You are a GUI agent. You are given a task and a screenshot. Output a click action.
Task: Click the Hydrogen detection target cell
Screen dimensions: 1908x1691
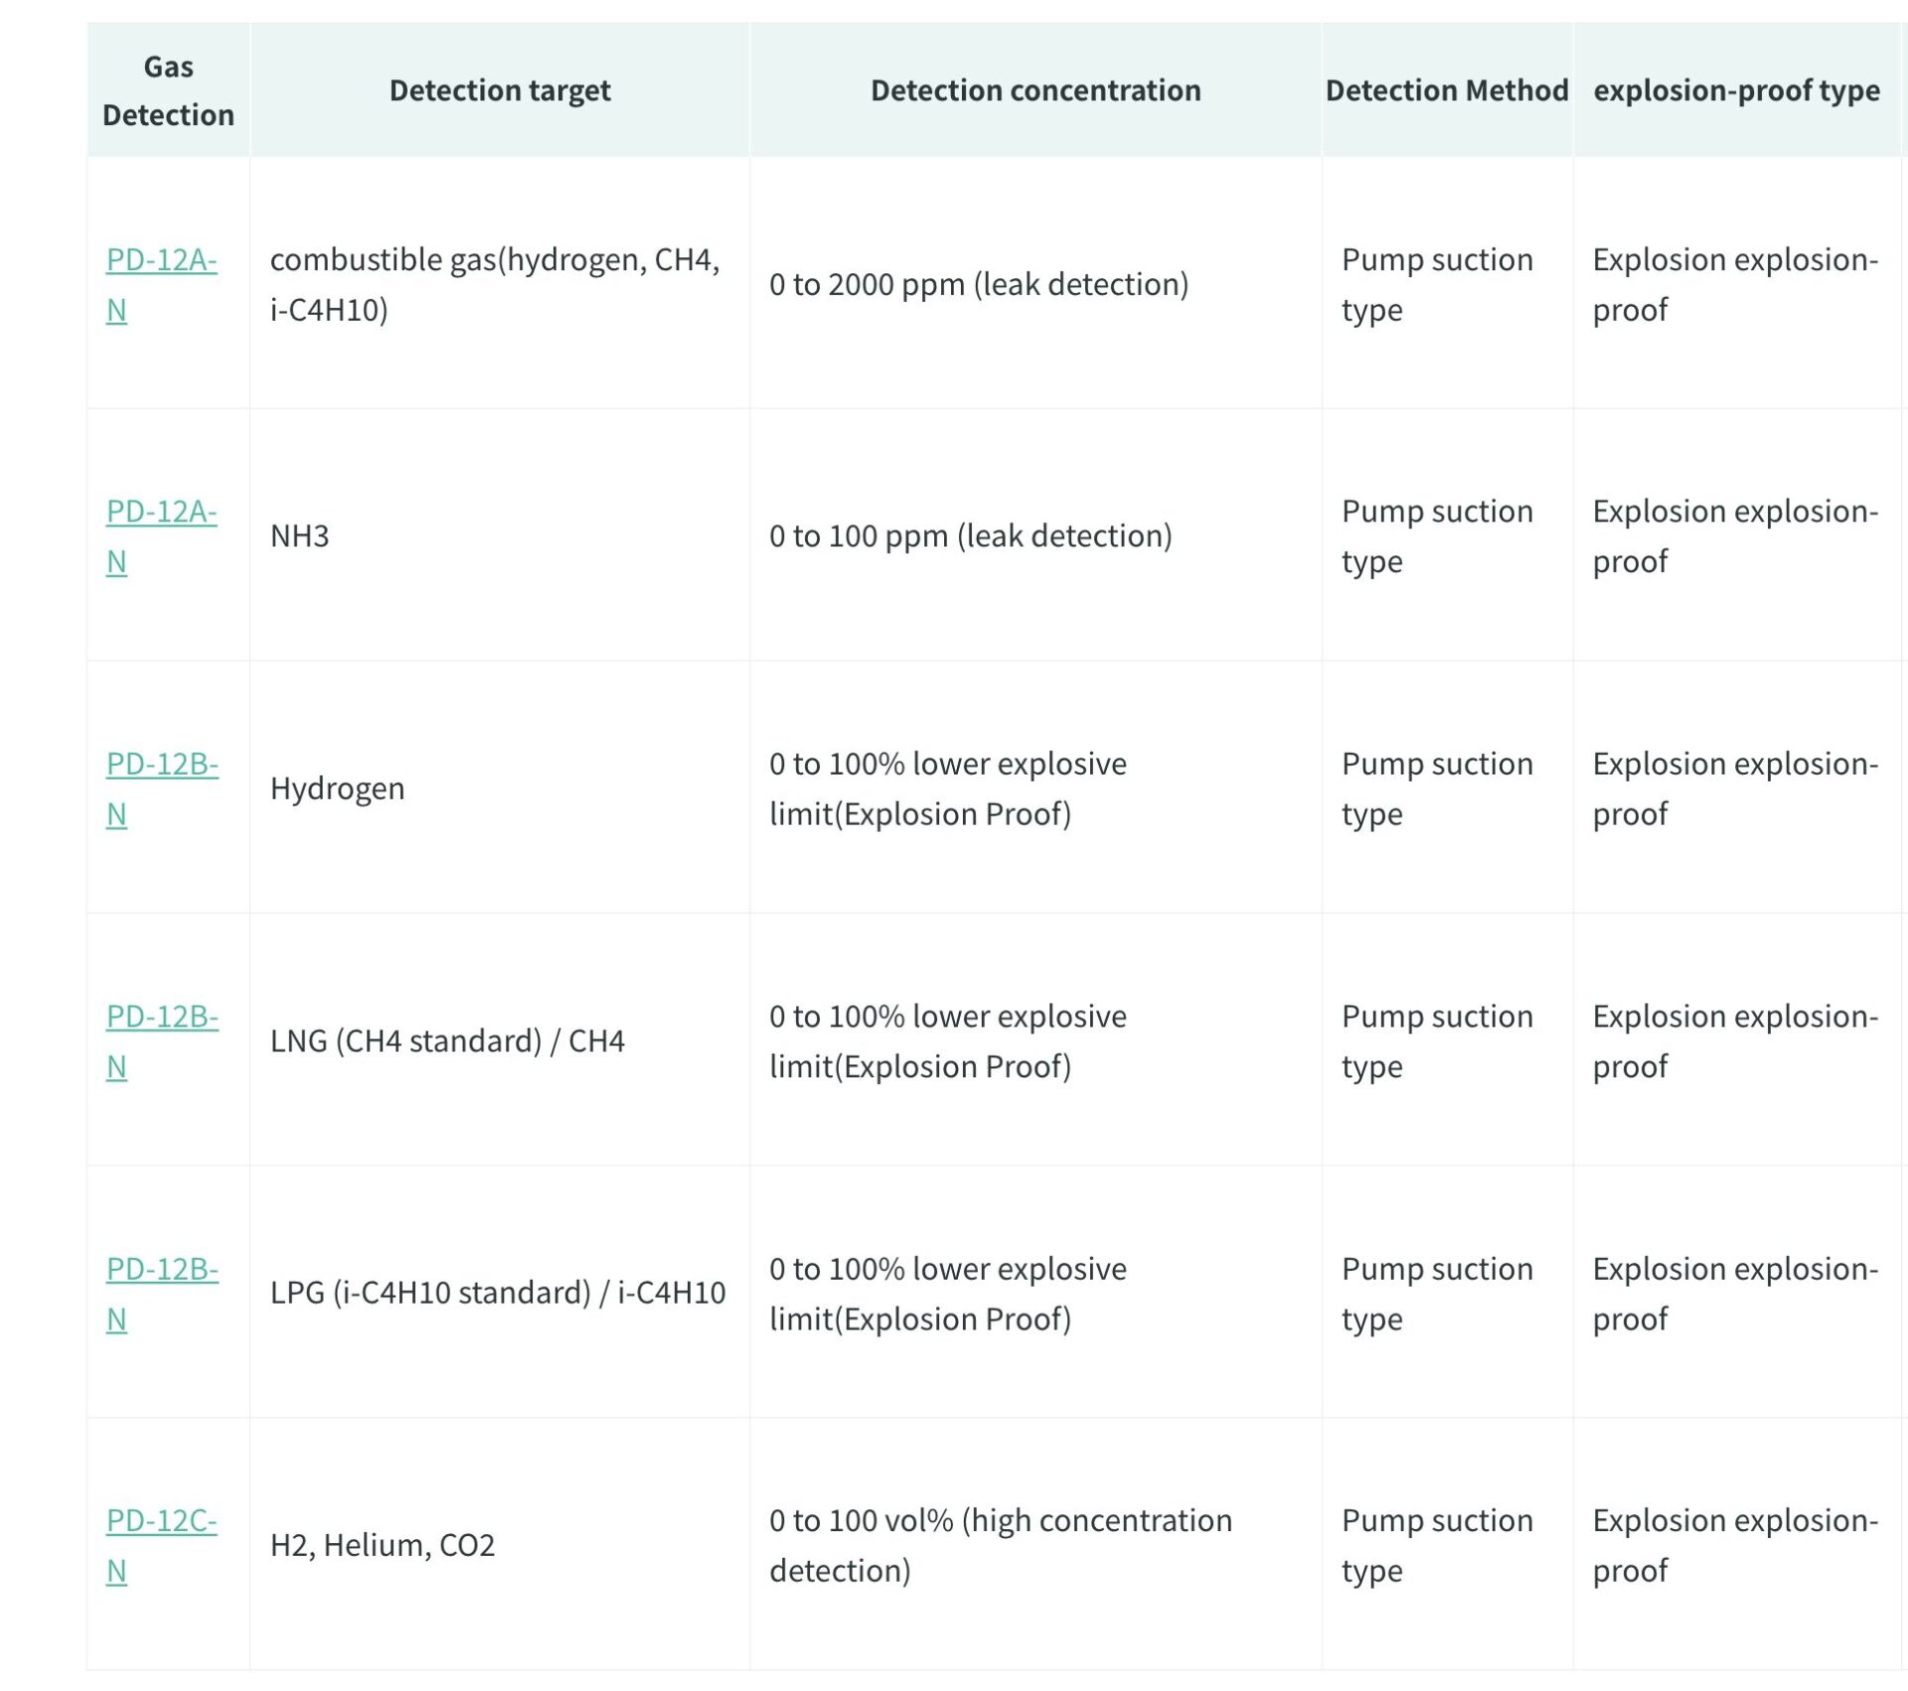click(500, 789)
